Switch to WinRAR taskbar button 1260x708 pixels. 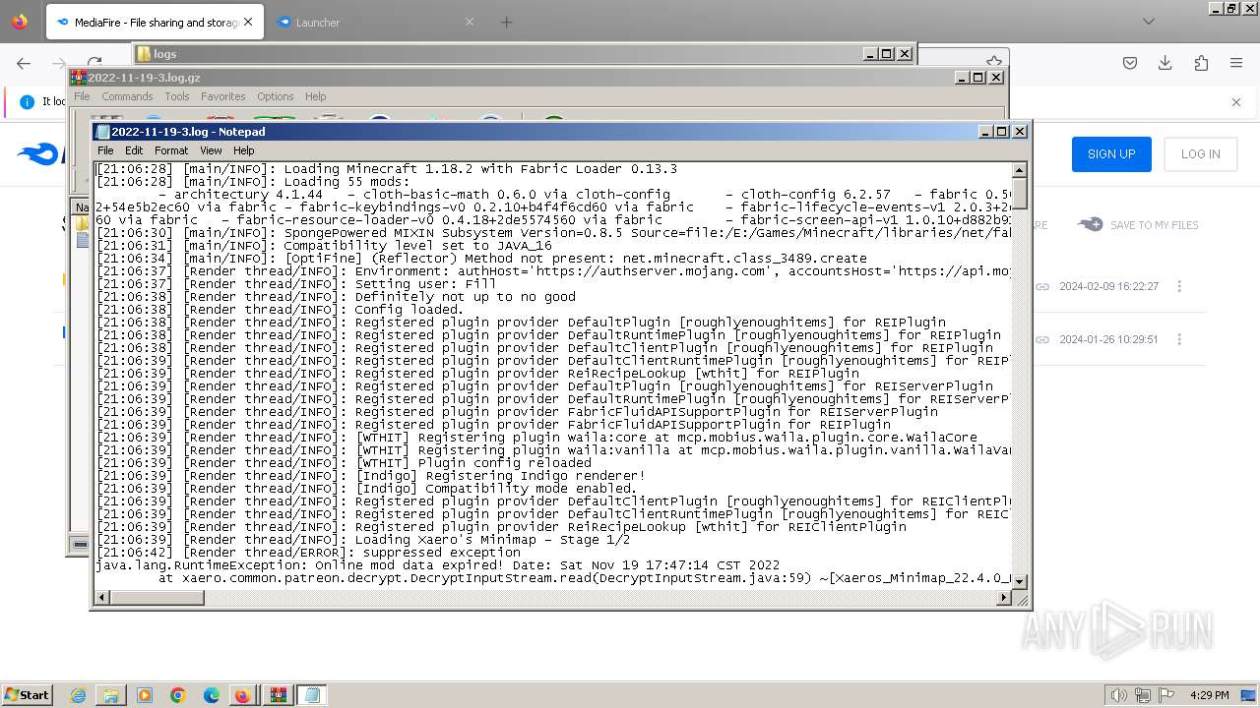(278, 695)
